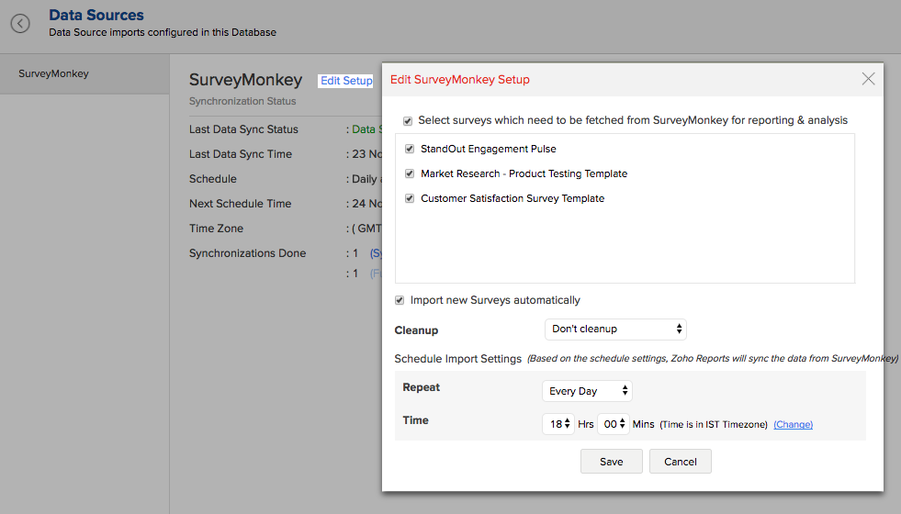Click the Last Data Sync Status label
This screenshot has height=514, width=901.
(x=243, y=129)
